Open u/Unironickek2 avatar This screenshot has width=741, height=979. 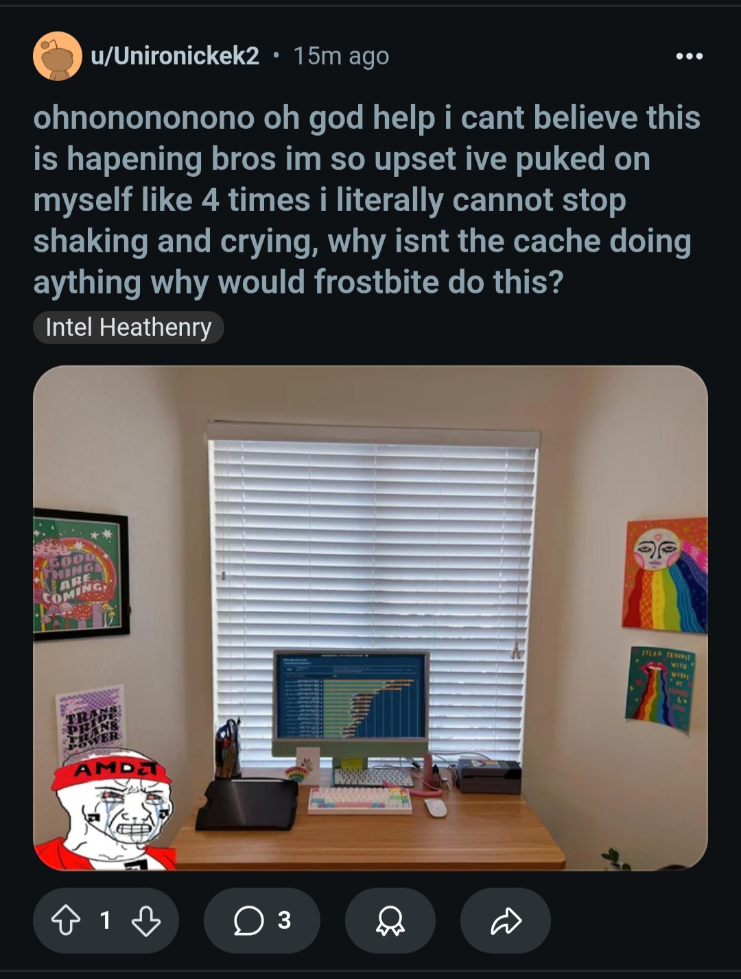(58, 56)
